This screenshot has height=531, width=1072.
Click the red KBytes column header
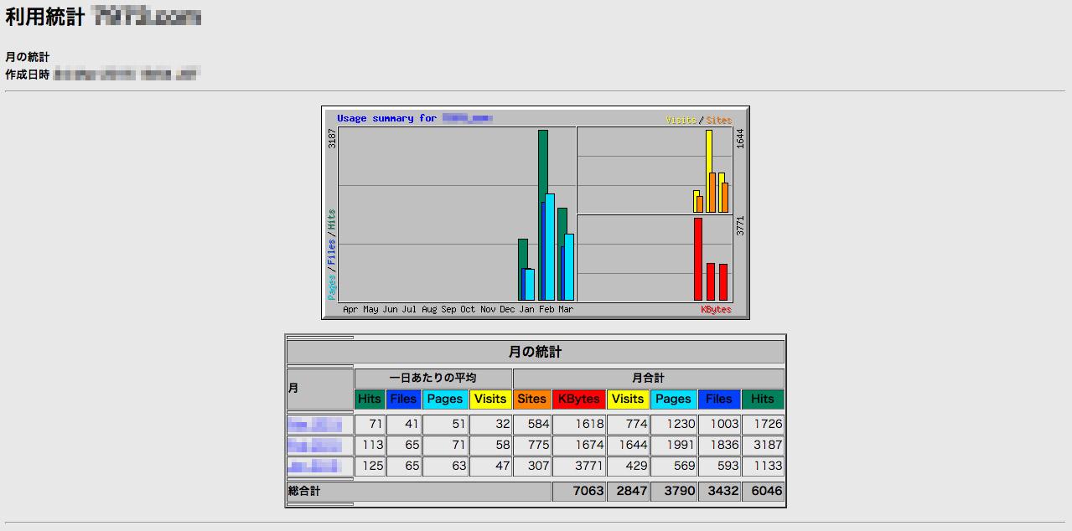(x=579, y=400)
